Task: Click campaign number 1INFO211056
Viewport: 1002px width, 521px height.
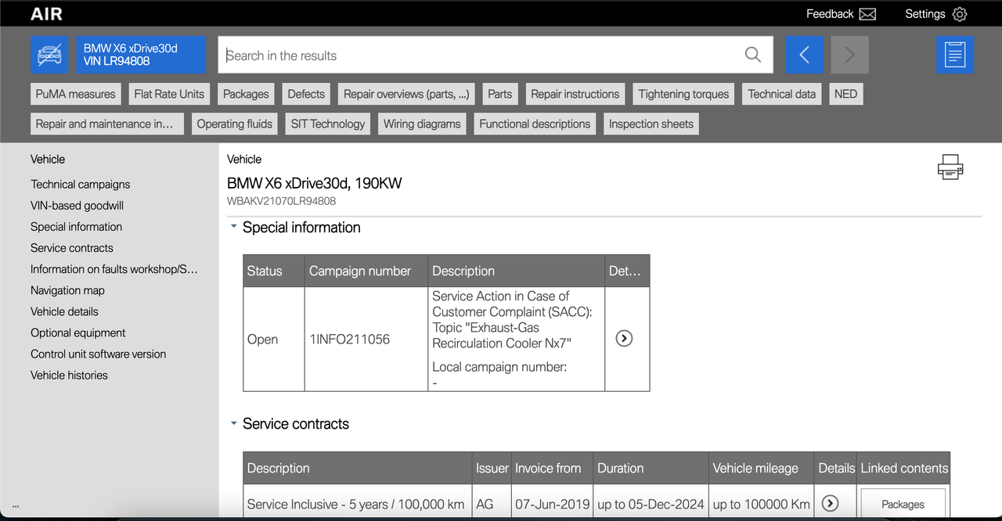Action: pyautogui.click(x=350, y=339)
